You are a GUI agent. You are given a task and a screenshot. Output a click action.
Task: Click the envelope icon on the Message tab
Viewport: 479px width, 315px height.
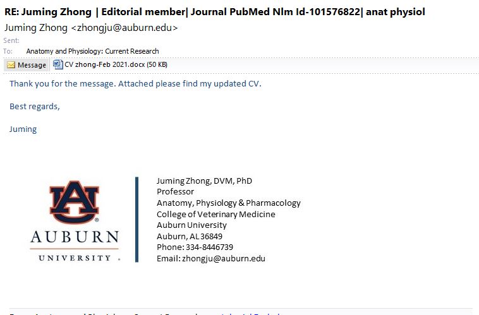click(11, 65)
